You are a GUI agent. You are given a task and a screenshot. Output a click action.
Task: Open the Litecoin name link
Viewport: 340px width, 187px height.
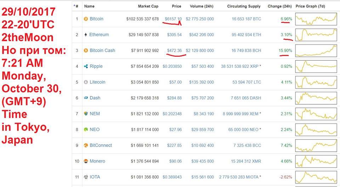pyautogui.click(x=97, y=82)
